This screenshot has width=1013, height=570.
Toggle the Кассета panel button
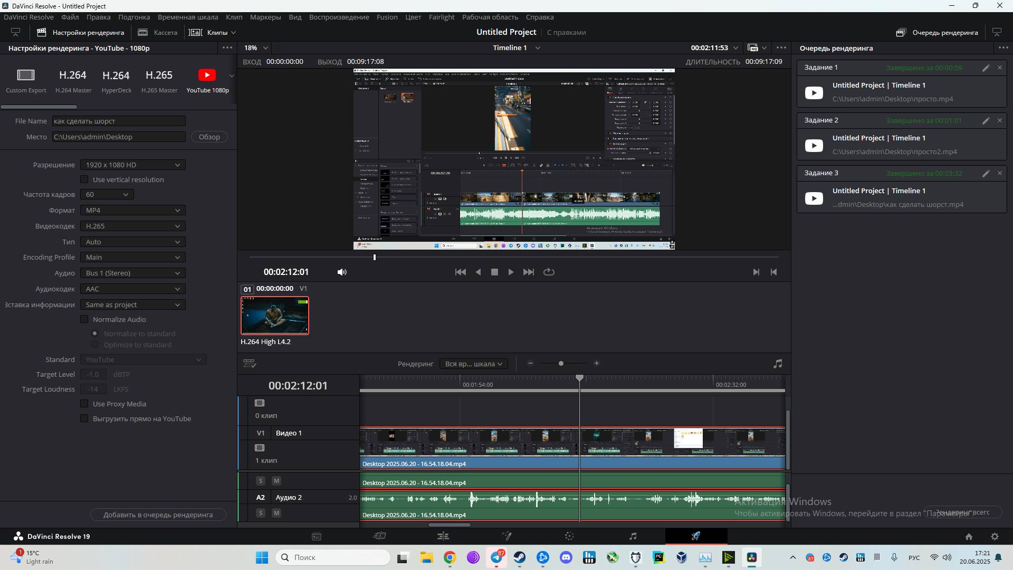[x=157, y=32]
